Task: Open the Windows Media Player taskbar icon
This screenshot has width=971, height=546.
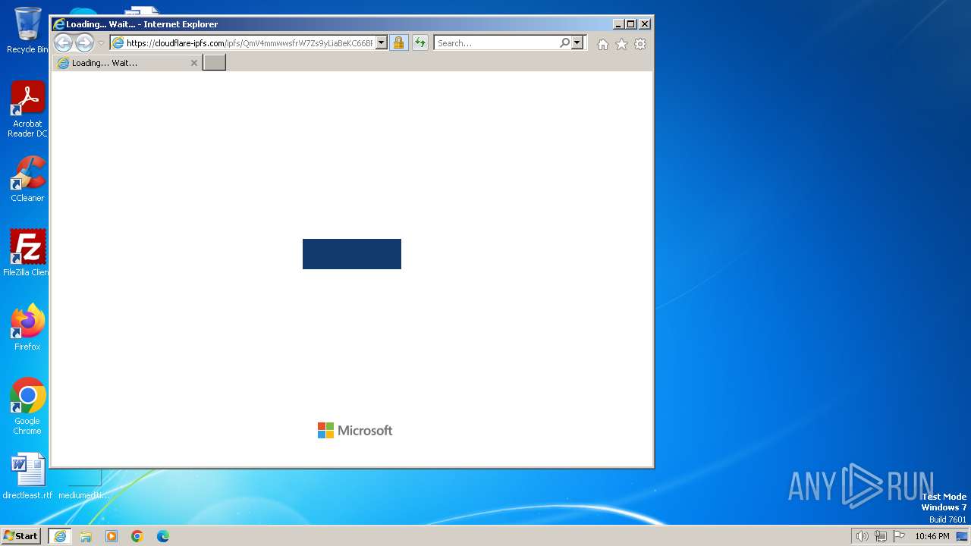Action: [112, 536]
